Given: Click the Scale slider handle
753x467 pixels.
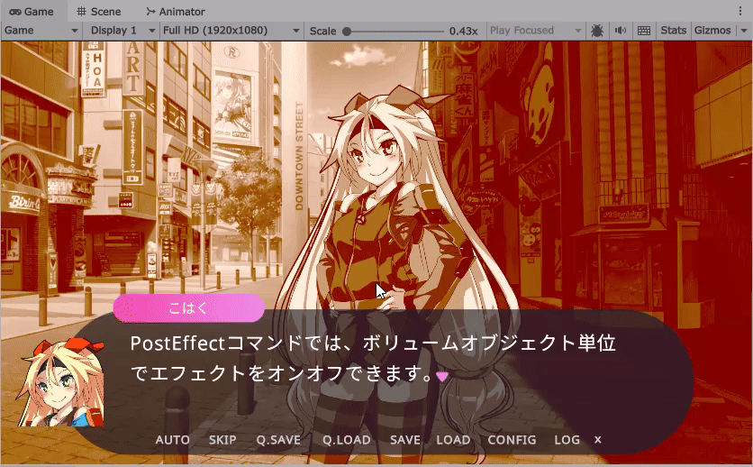Looking at the screenshot, I should 347,31.
